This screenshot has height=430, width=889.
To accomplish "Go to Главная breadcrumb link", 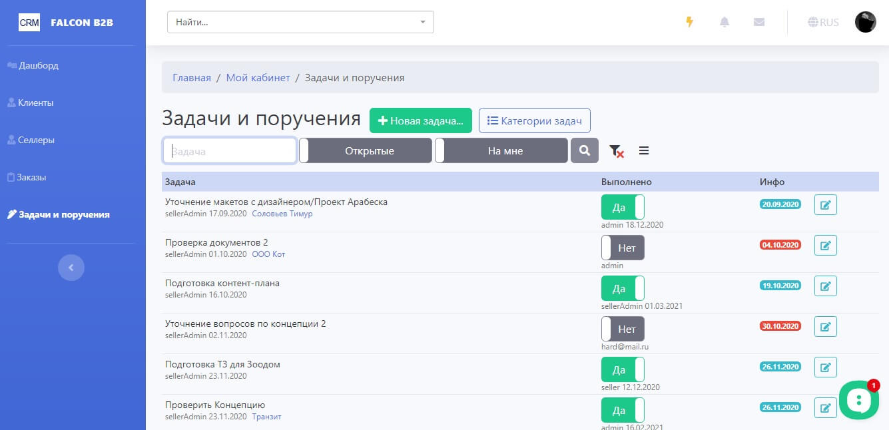I will pyautogui.click(x=192, y=78).
